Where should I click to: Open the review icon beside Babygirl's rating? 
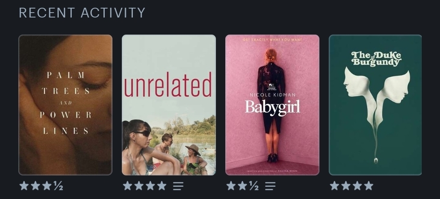pyautogui.click(x=270, y=186)
